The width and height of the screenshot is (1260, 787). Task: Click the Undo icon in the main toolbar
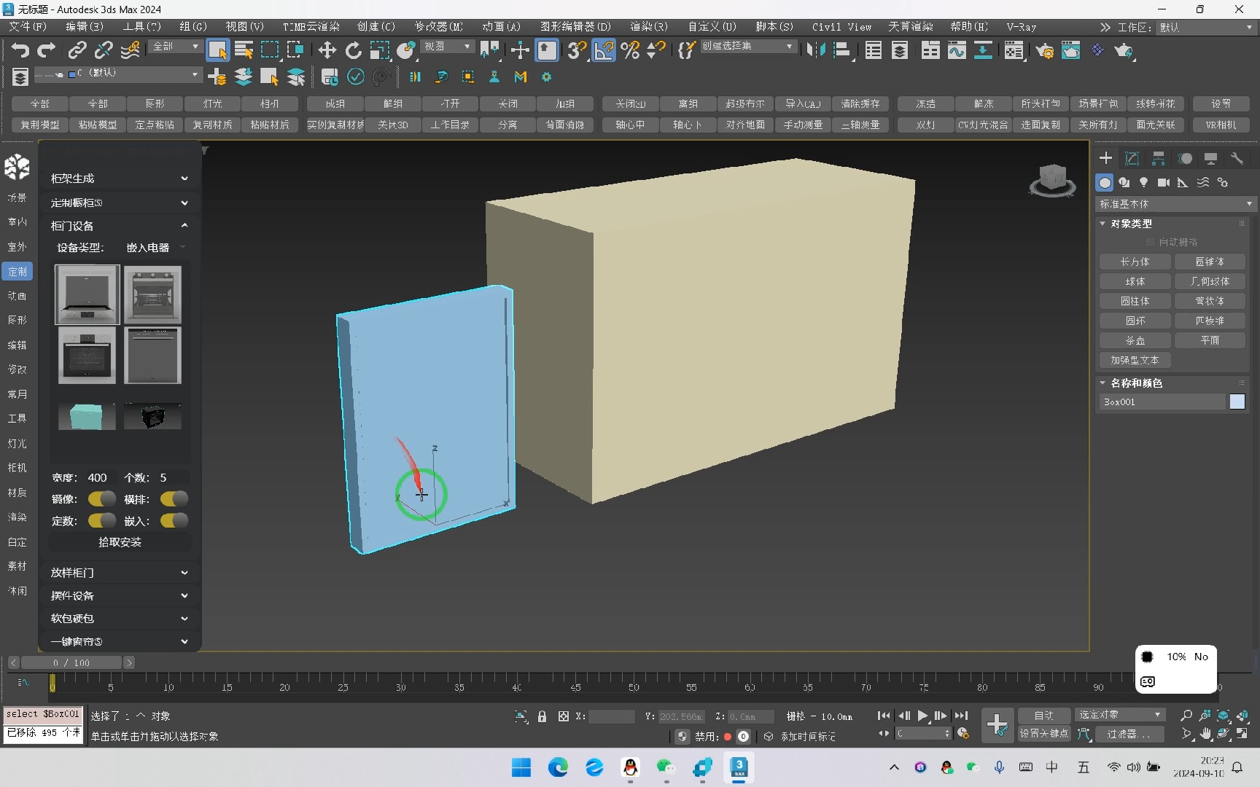(20, 50)
